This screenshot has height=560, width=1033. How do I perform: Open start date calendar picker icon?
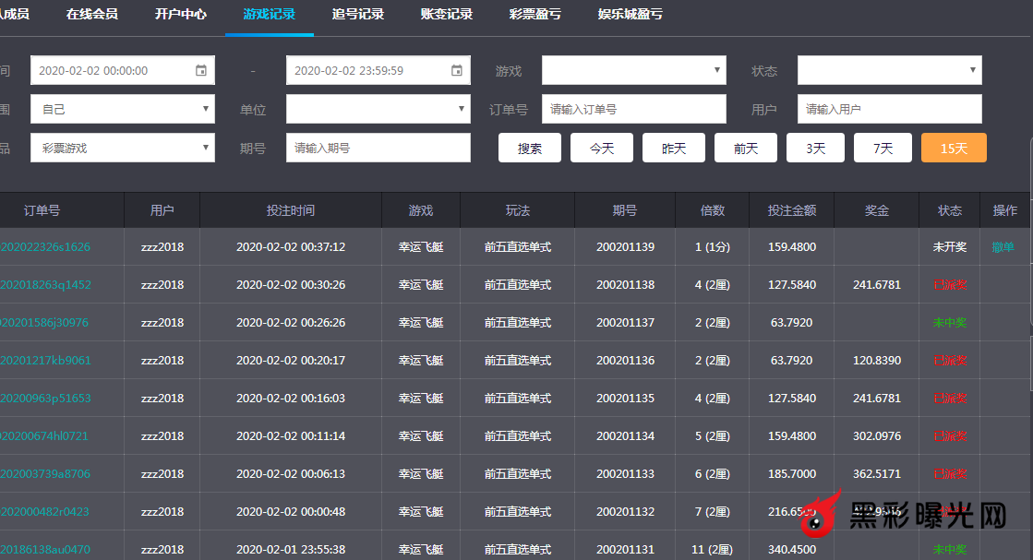click(x=201, y=71)
